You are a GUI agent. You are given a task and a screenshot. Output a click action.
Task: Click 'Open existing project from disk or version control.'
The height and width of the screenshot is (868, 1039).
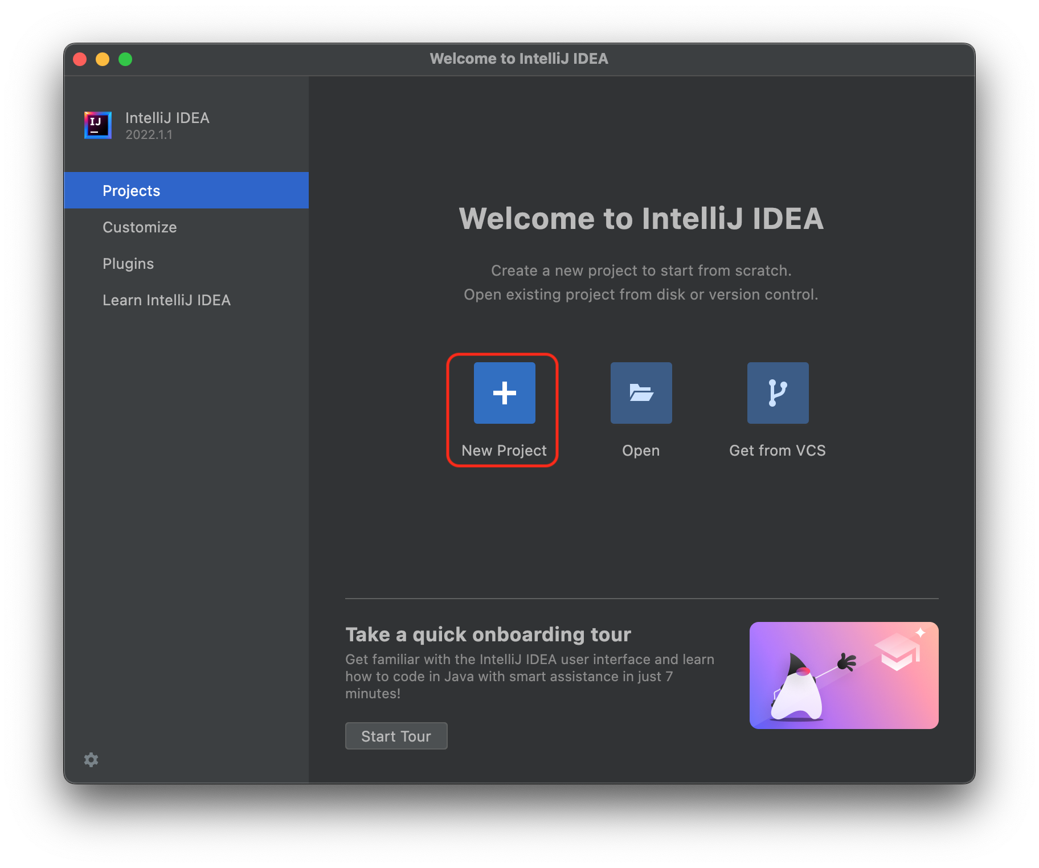coord(641,294)
